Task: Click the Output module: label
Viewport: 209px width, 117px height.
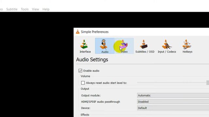Action: coord(91,96)
